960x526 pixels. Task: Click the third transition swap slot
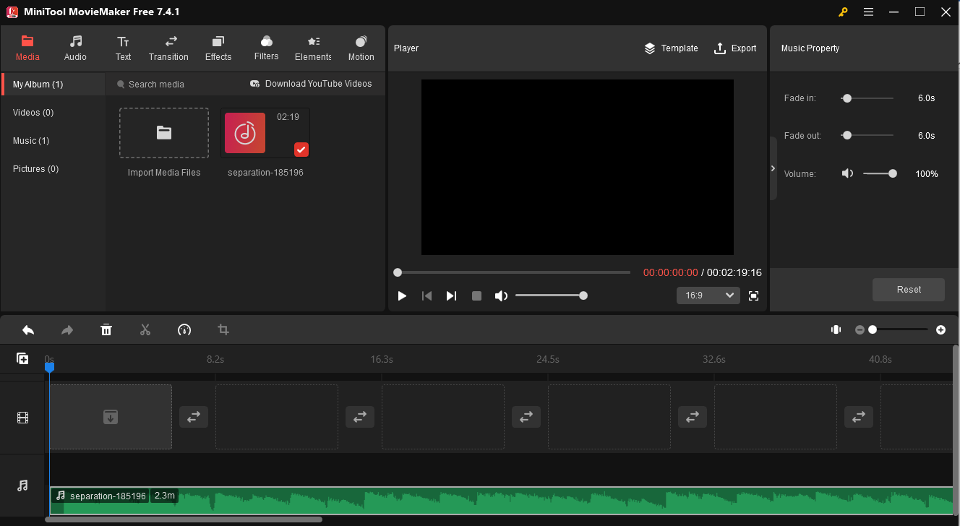pos(526,417)
